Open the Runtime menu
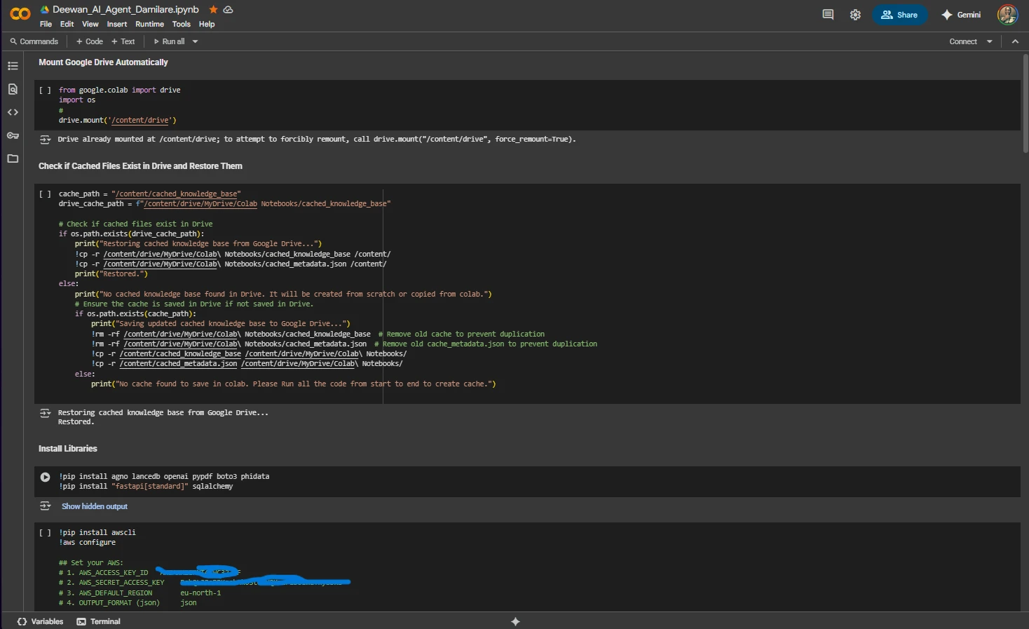 pos(149,24)
